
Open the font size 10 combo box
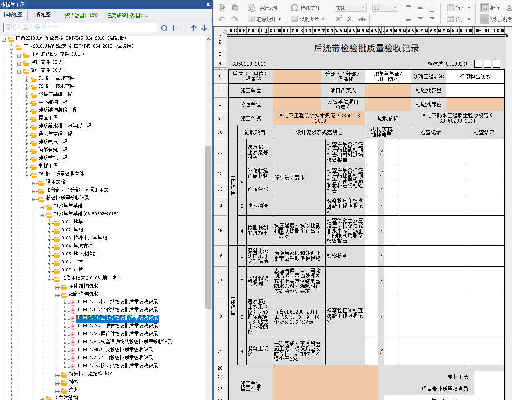click(385, 8)
